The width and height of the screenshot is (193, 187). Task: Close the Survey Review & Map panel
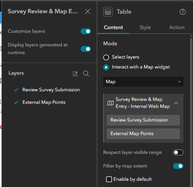click(x=88, y=11)
